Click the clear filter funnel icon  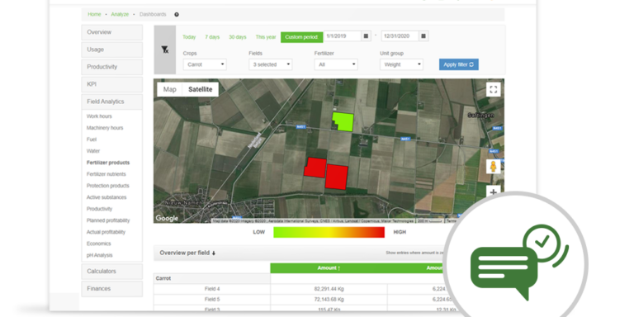click(164, 50)
